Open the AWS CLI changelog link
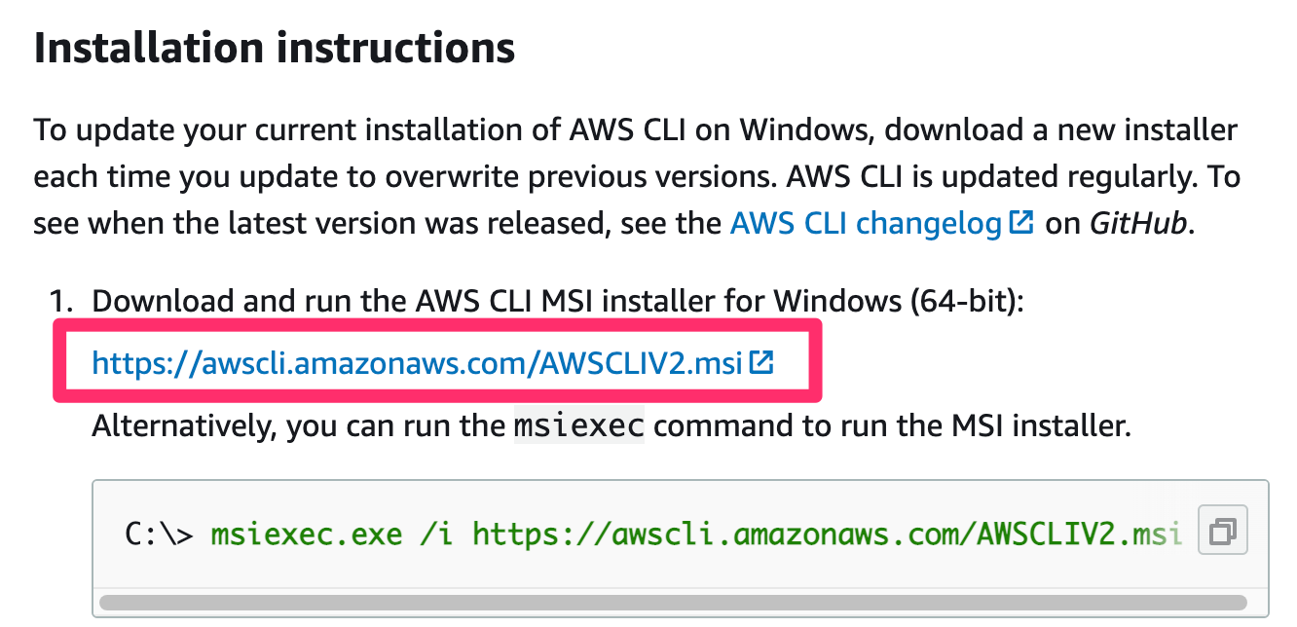The image size is (1297, 627). coord(867,224)
